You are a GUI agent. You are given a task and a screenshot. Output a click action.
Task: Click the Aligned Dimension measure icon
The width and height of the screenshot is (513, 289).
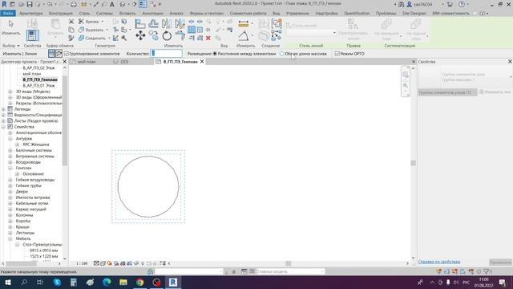click(244, 23)
